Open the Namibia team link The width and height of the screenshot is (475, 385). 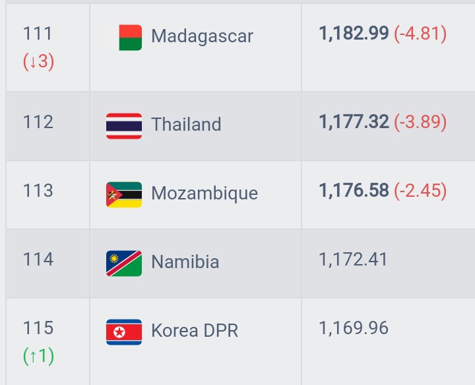pos(185,262)
